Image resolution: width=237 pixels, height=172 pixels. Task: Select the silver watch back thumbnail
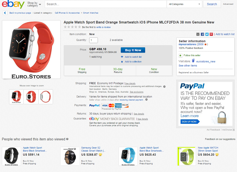tap(31, 97)
